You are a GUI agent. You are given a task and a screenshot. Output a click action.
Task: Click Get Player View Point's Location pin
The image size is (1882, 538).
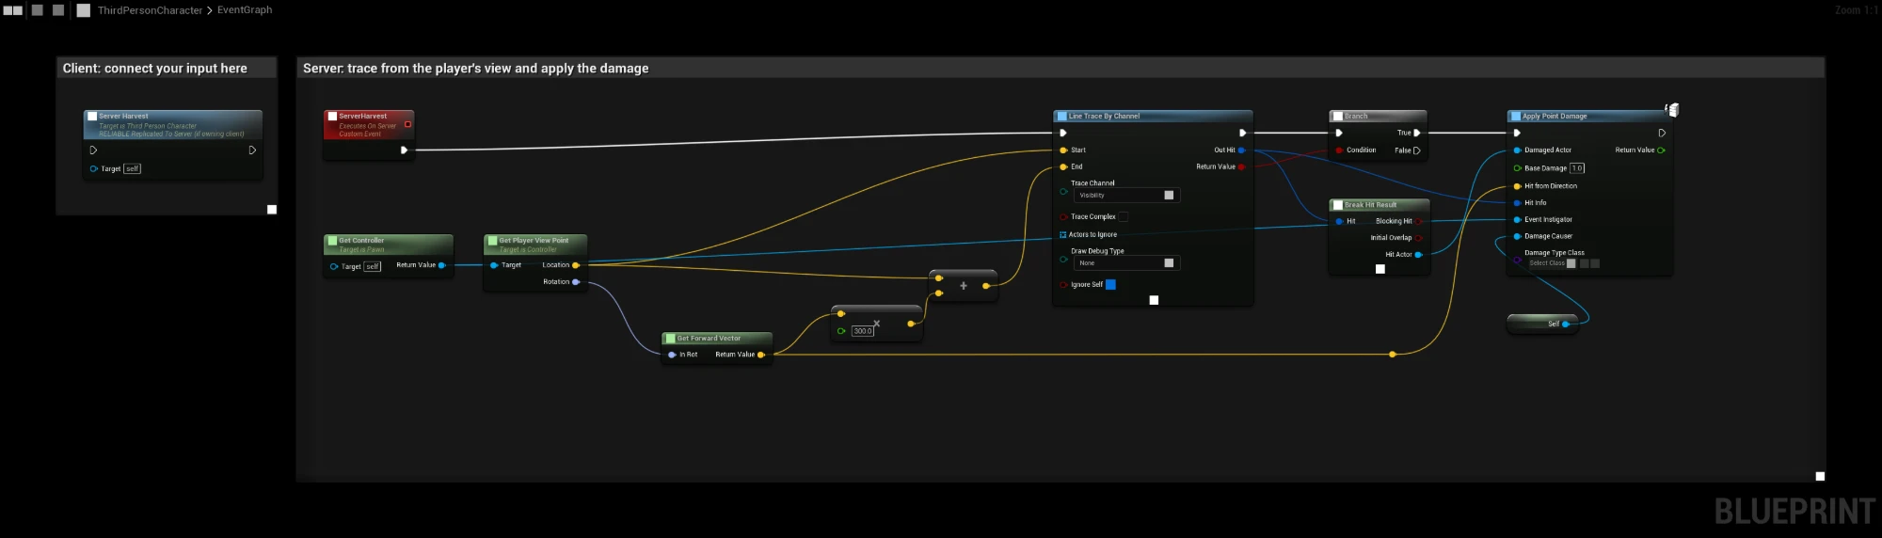click(x=576, y=265)
